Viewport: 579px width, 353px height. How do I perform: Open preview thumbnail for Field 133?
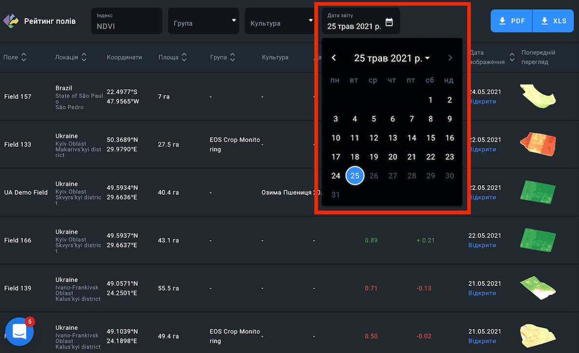pyautogui.click(x=538, y=144)
